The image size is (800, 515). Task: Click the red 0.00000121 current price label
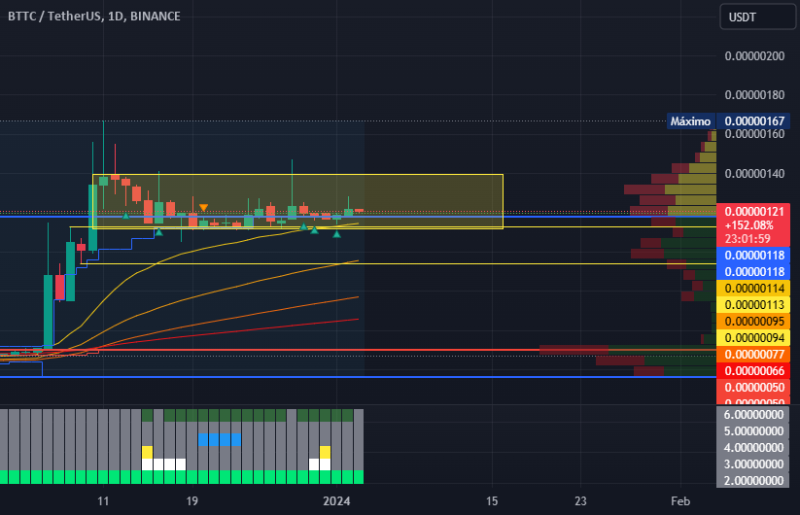tap(753, 211)
